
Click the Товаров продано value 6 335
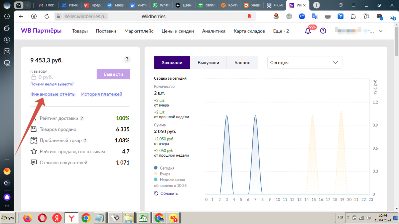(123, 129)
